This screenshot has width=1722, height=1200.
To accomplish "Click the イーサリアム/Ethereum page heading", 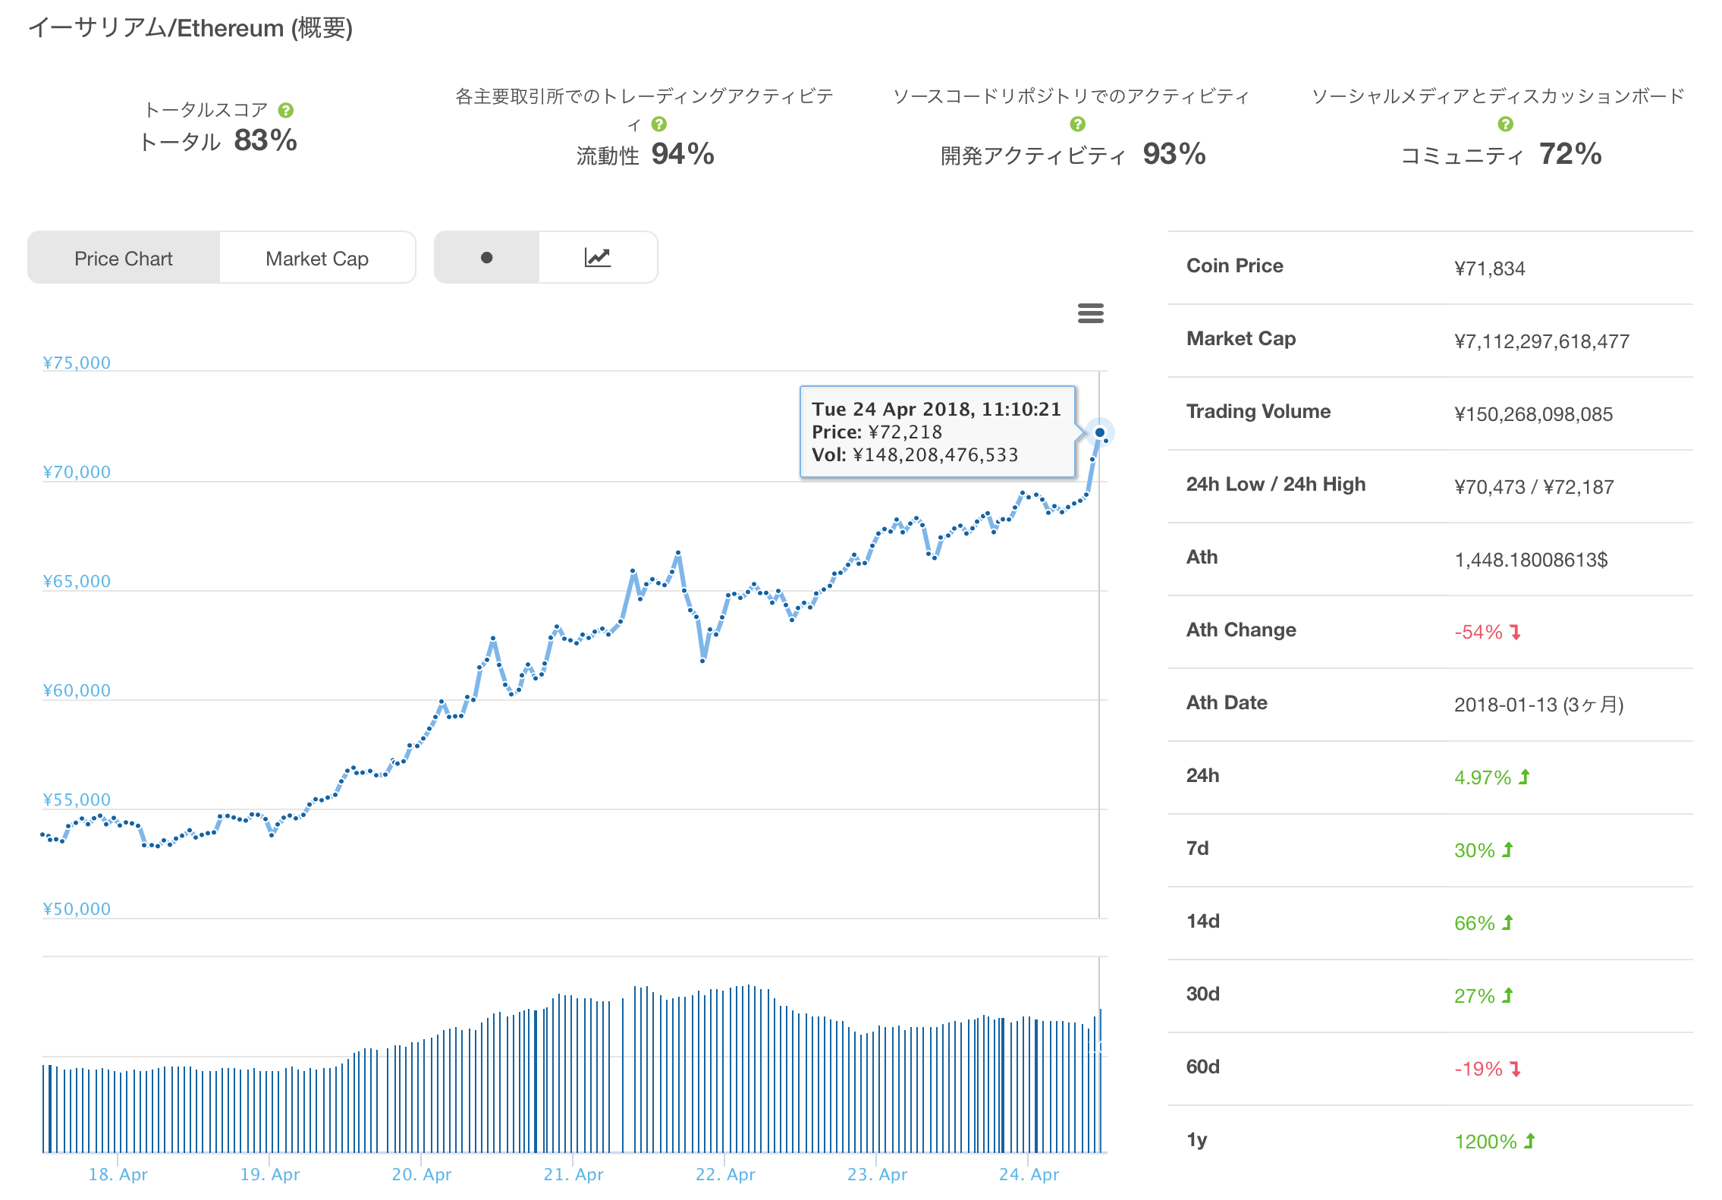I will point(190,28).
